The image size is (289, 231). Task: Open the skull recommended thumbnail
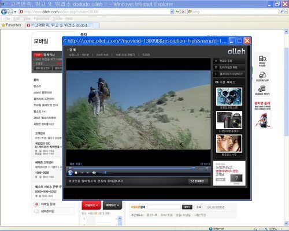(229, 96)
